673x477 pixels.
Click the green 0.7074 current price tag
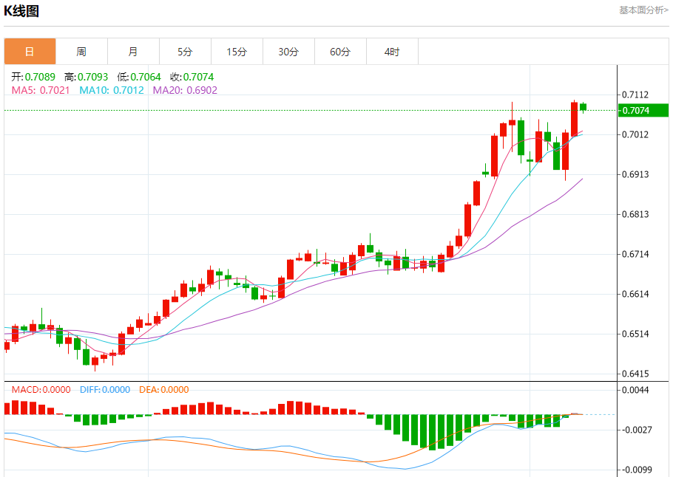pos(643,110)
